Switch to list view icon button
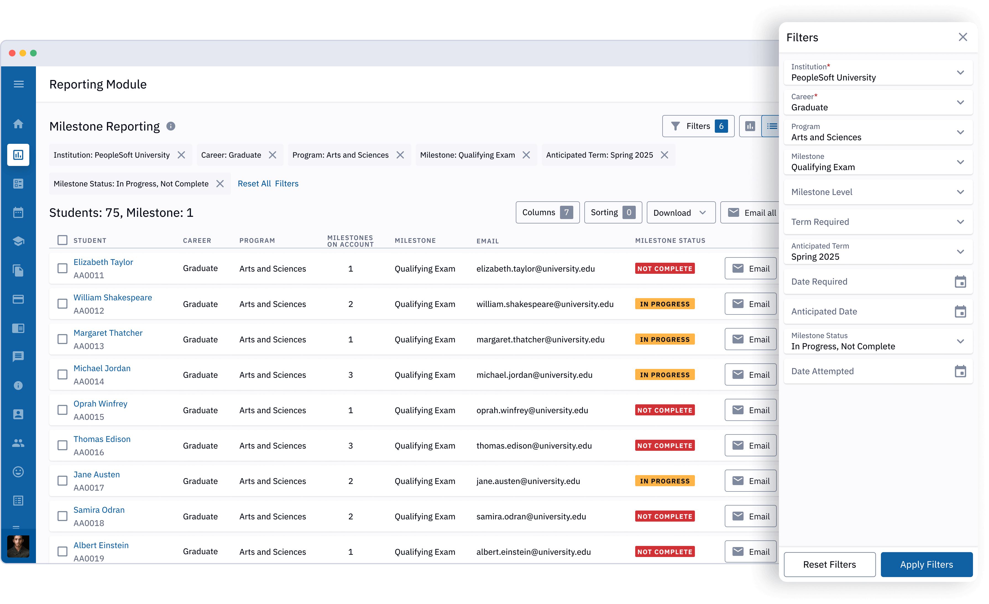The image size is (989, 604). pos(771,126)
